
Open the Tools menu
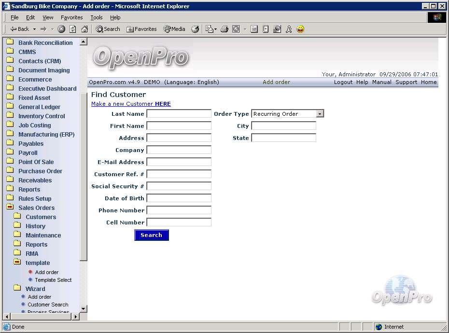[x=97, y=17]
